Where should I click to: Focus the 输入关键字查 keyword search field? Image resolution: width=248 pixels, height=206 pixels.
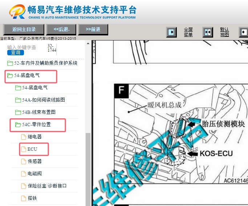point(21,47)
